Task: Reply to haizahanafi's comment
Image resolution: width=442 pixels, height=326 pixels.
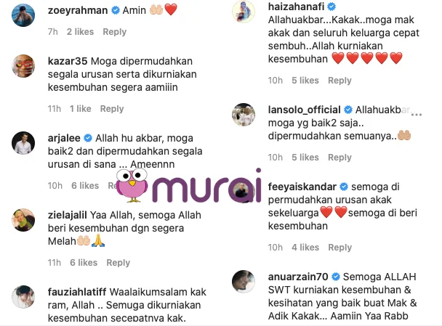Action: (339, 81)
